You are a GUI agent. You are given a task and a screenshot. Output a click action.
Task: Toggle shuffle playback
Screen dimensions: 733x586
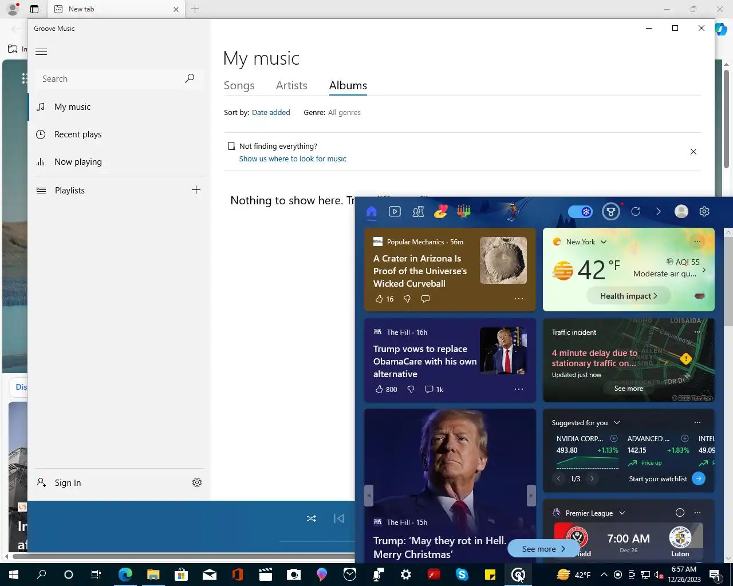coord(311,518)
